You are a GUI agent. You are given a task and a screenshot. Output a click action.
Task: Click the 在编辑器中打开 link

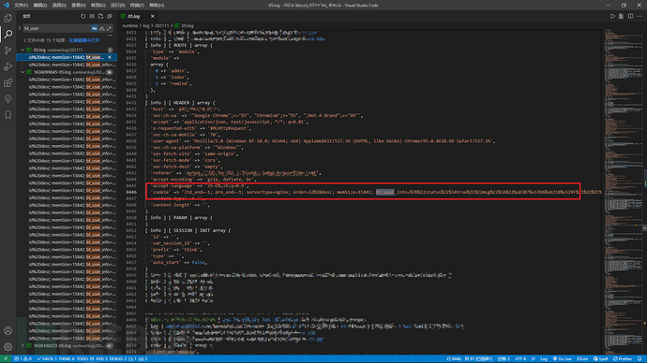coord(84,41)
